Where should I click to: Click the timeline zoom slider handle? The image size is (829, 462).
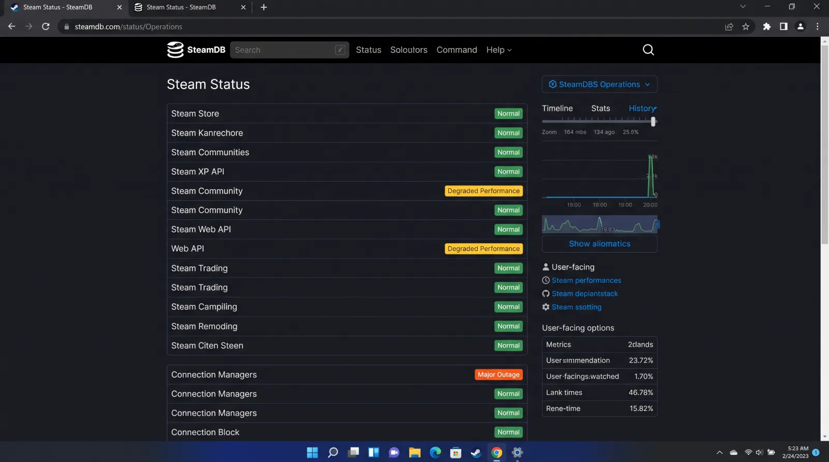[x=653, y=122]
